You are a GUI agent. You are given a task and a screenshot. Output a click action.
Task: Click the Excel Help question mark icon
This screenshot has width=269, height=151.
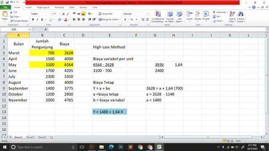click(x=254, y=7)
